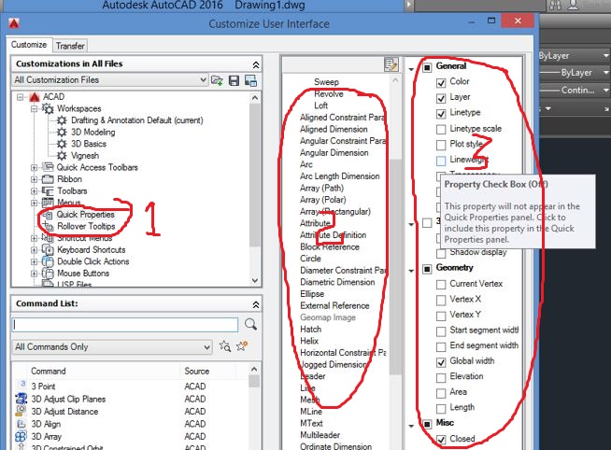Image resolution: width=611 pixels, height=450 pixels.
Task: Toggle the General category tri-state checkbox
Action: pyautogui.click(x=427, y=67)
